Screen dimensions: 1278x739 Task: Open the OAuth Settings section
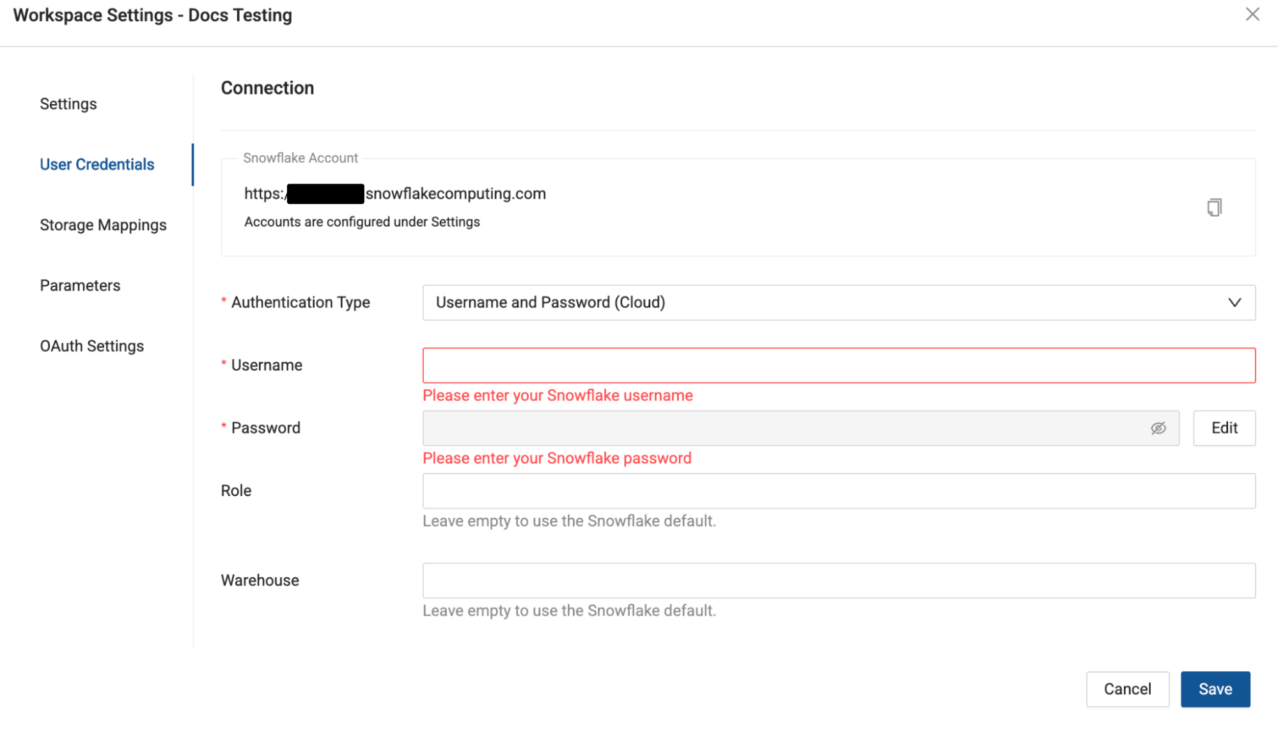point(91,345)
